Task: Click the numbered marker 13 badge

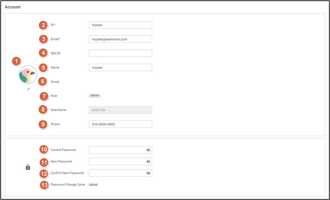Action: pyautogui.click(x=44, y=185)
